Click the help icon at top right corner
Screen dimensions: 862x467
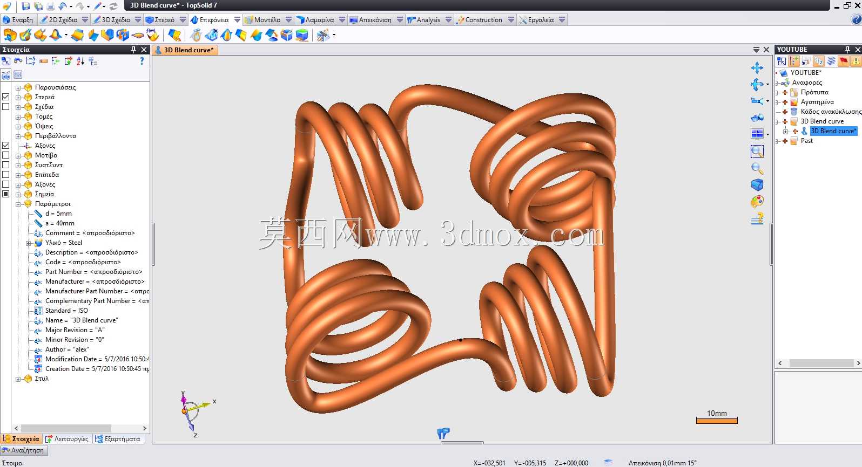pos(856,19)
